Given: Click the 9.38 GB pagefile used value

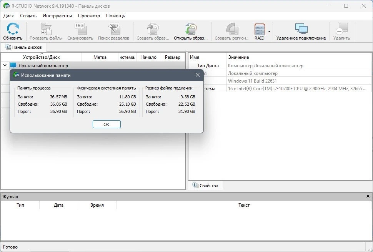Looking at the screenshot, I should (x=188, y=97).
